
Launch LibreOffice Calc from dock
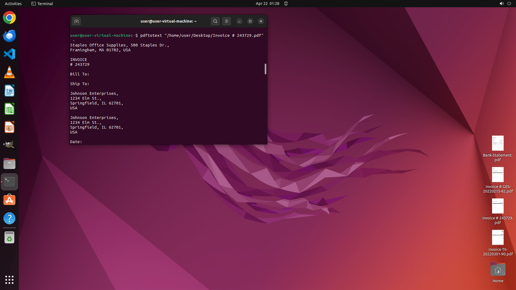[9, 109]
